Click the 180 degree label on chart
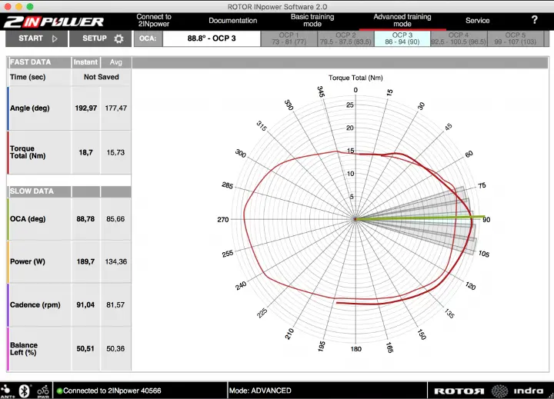 [355, 349]
